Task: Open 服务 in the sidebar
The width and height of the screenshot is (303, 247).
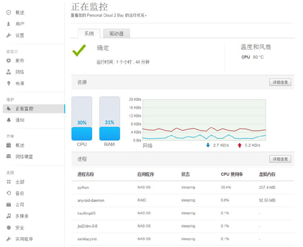Action: (20, 61)
